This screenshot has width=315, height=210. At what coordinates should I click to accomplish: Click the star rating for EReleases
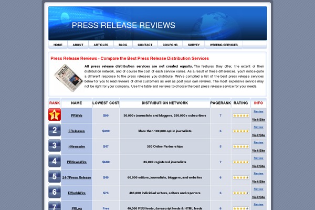click(241, 131)
